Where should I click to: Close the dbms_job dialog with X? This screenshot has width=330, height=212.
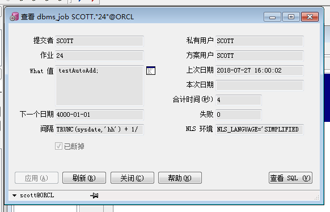pos(310,17)
